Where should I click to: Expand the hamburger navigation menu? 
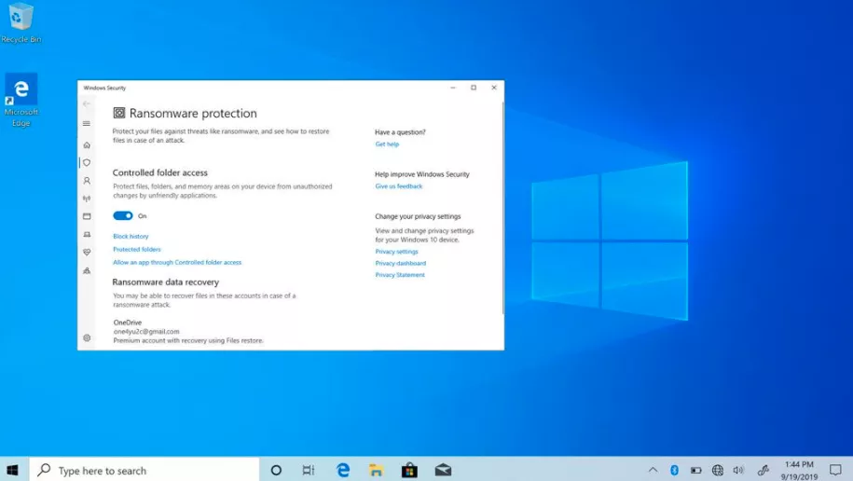click(87, 124)
